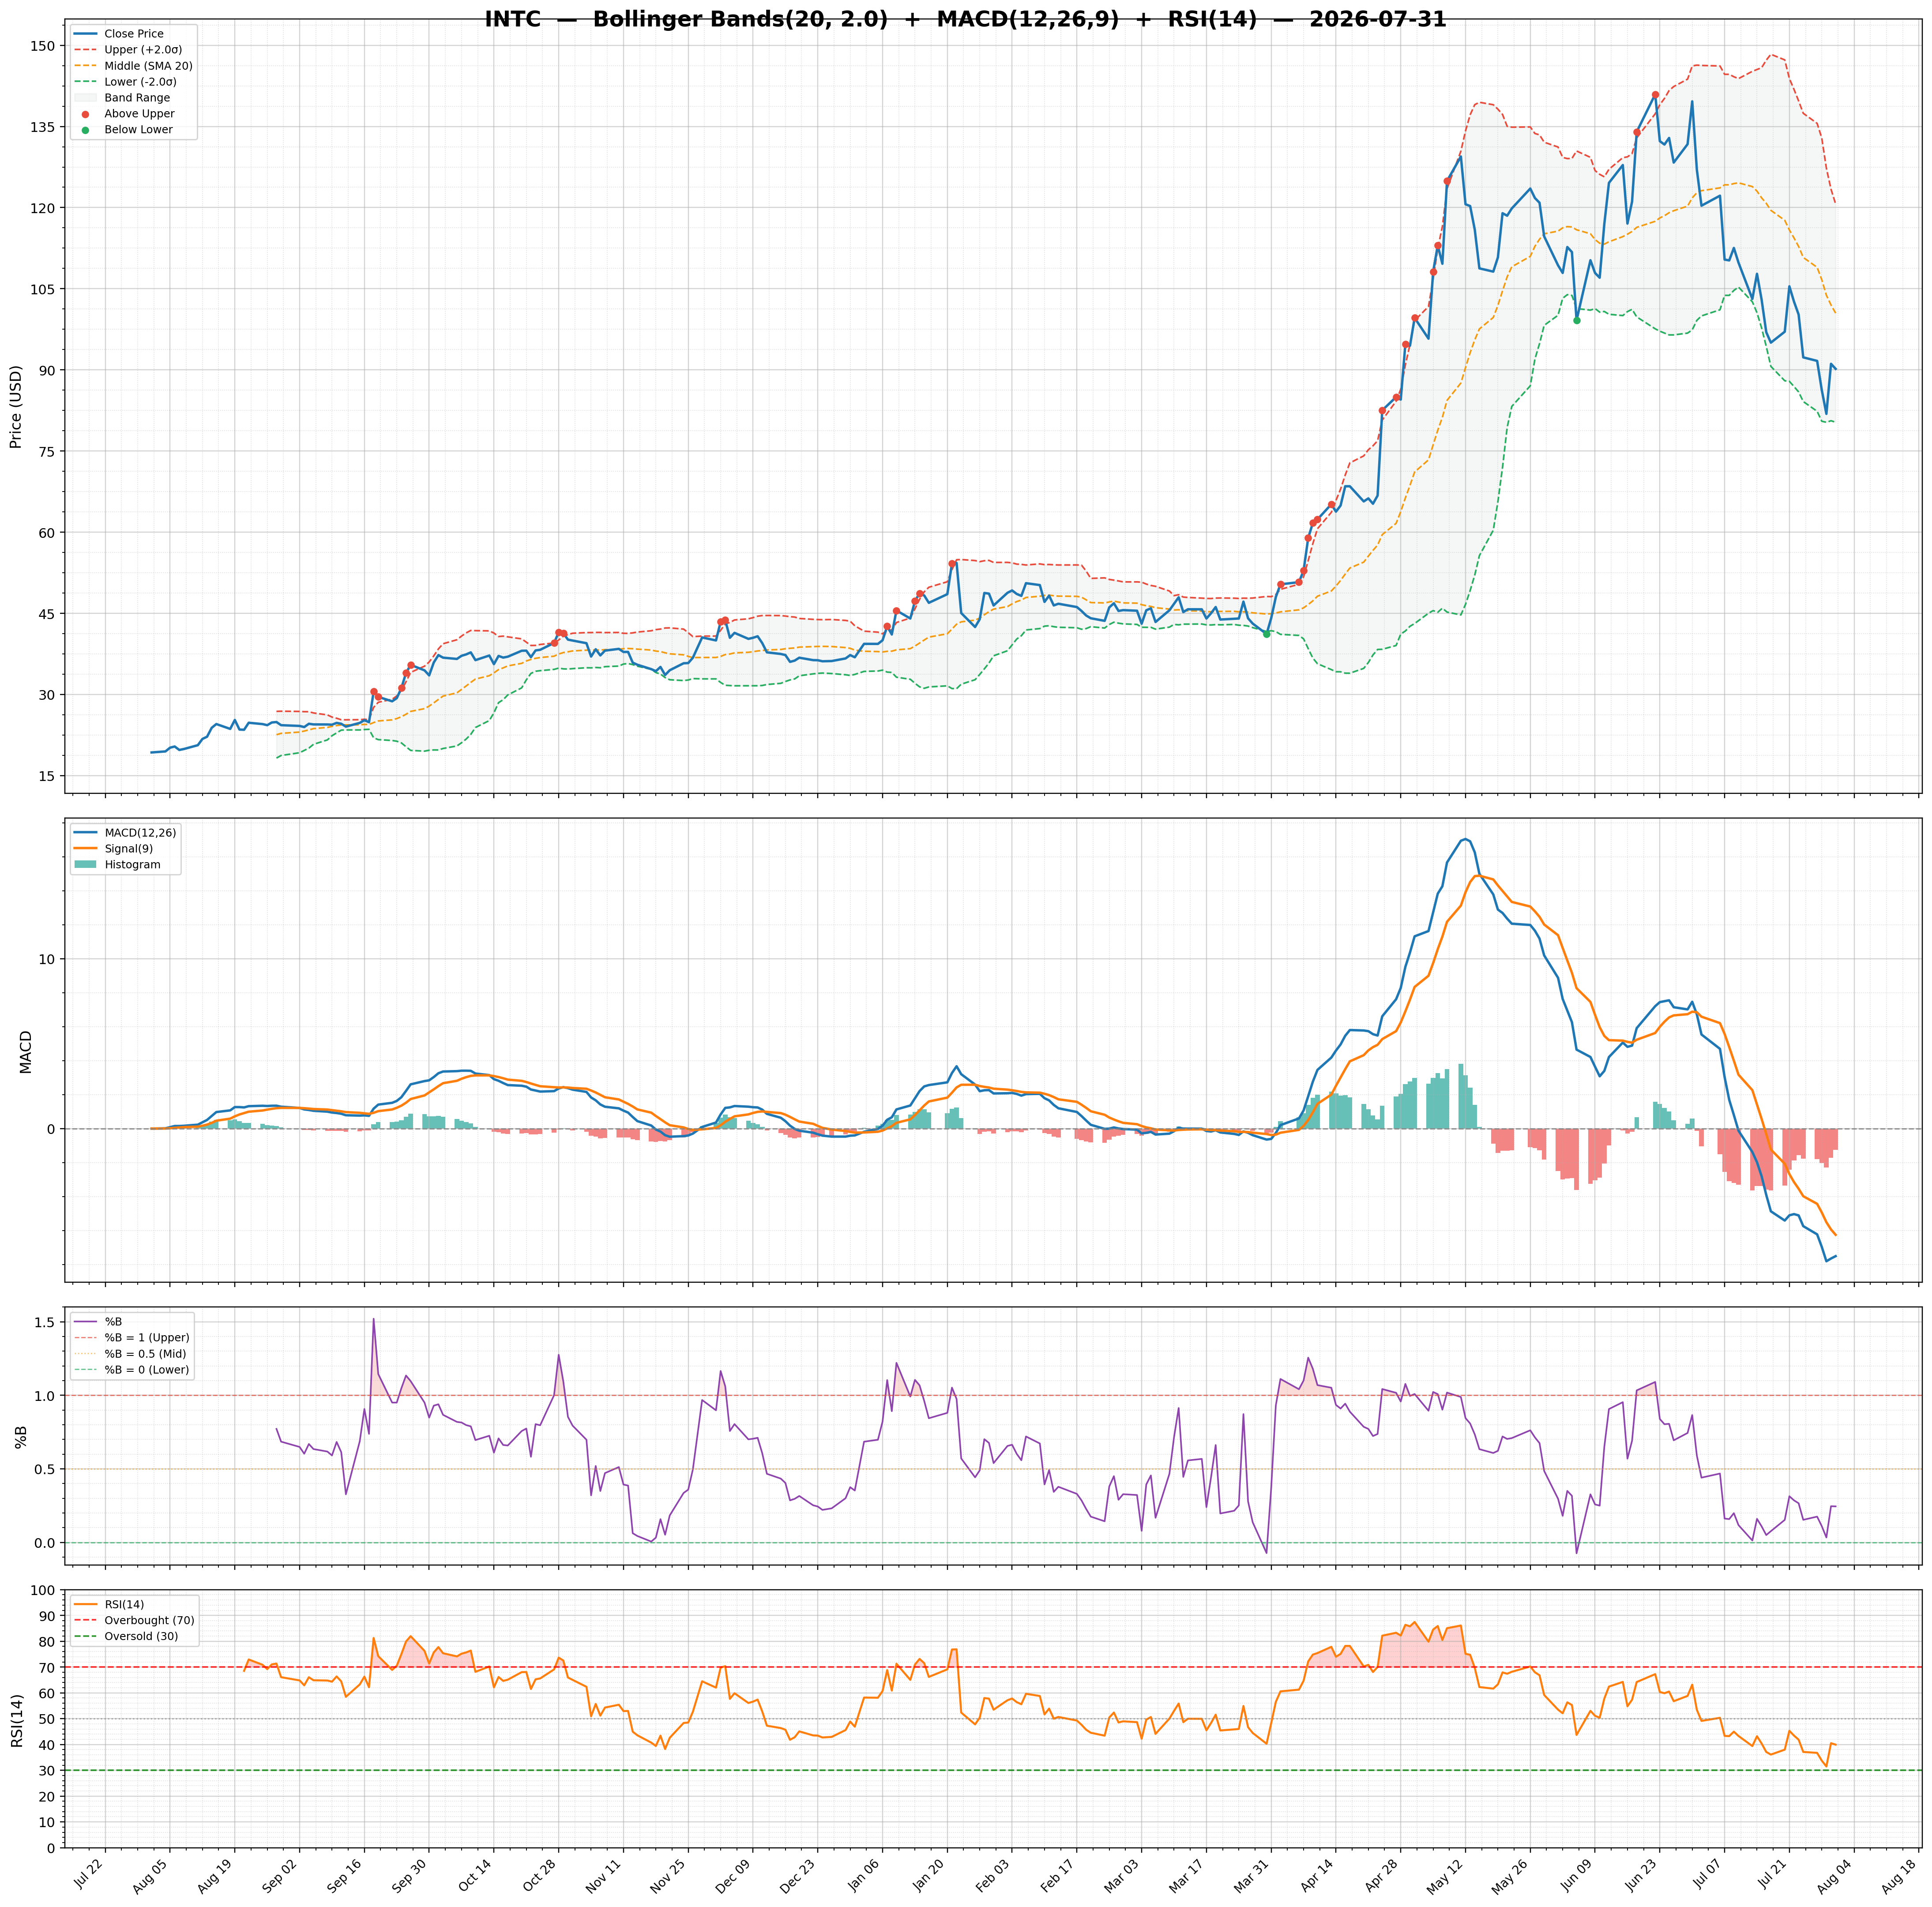
Task: Select the 1.0 tick on the %B axis
Action: pos(45,1396)
